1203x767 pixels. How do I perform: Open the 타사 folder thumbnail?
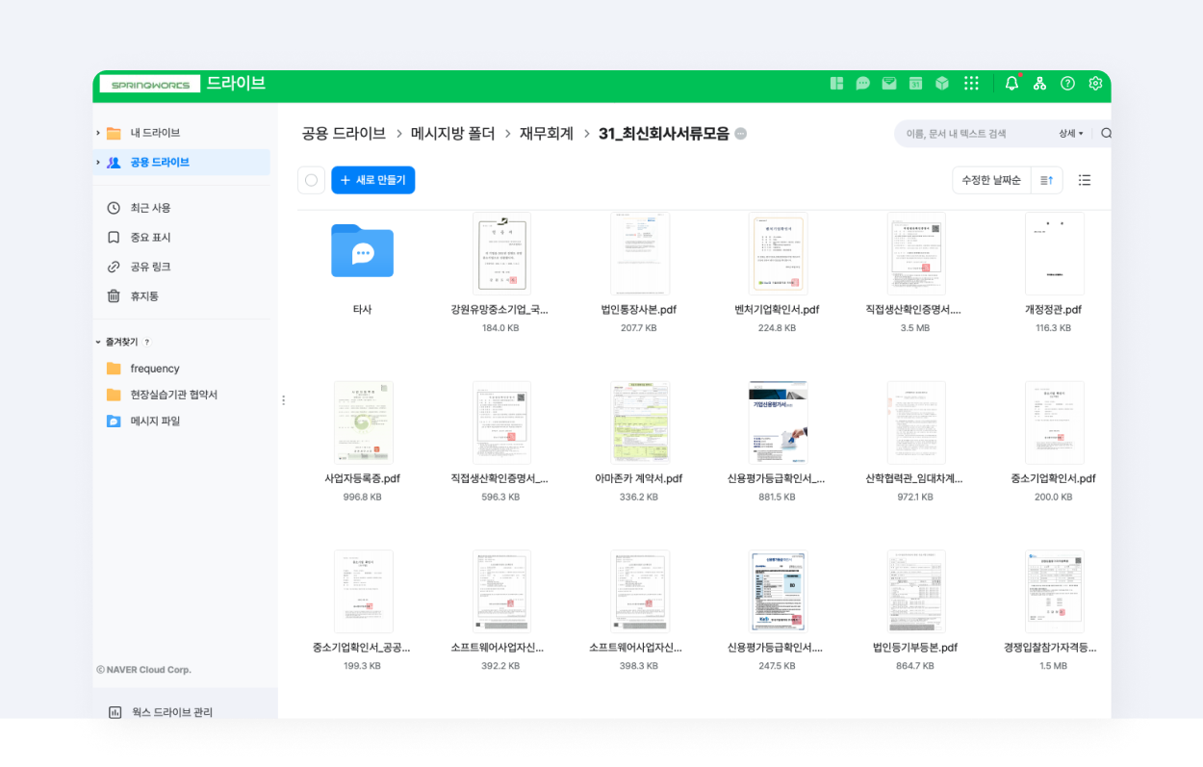click(x=362, y=251)
